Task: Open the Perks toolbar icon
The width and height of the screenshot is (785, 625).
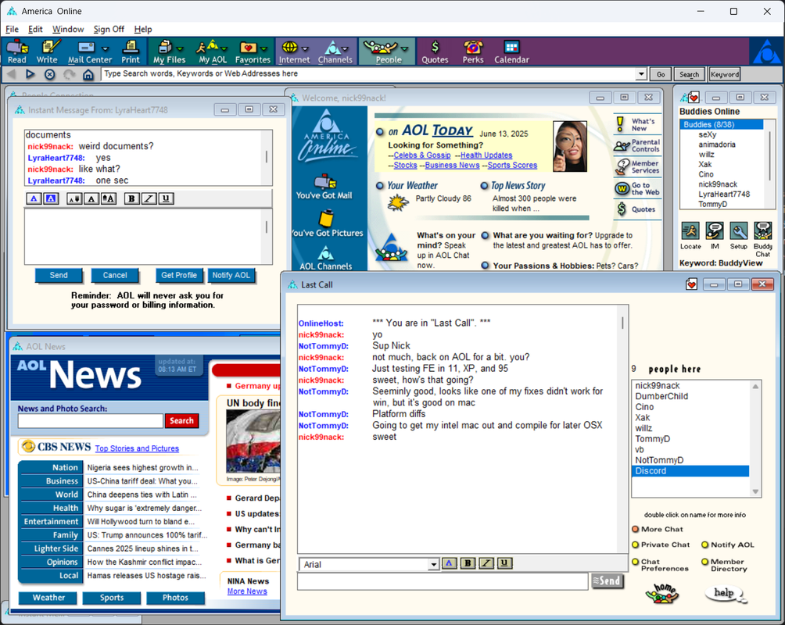Action: tap(472, 52)
